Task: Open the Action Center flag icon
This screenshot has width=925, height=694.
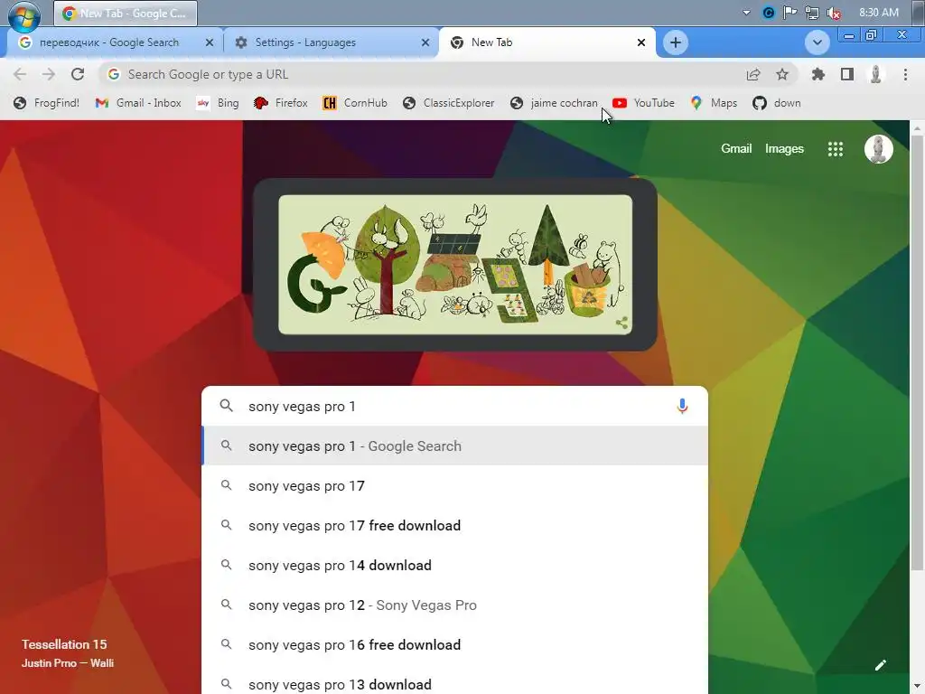Action: [x=790, y=13]
